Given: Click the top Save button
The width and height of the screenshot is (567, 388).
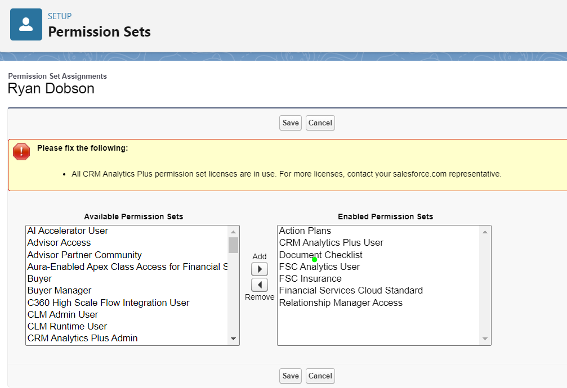Looking at the screenshot, I should point(291,123).
